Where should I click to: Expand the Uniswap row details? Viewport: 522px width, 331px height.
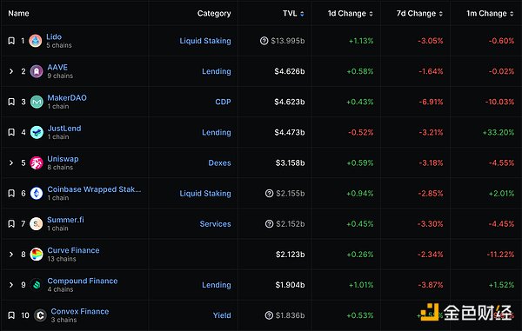pyautogui.click(x=11, y=162)
